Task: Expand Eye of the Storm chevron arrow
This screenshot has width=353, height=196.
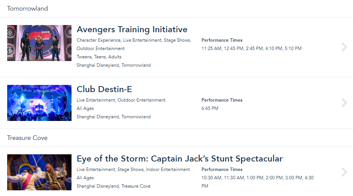Action: click(x=344, y=172)
